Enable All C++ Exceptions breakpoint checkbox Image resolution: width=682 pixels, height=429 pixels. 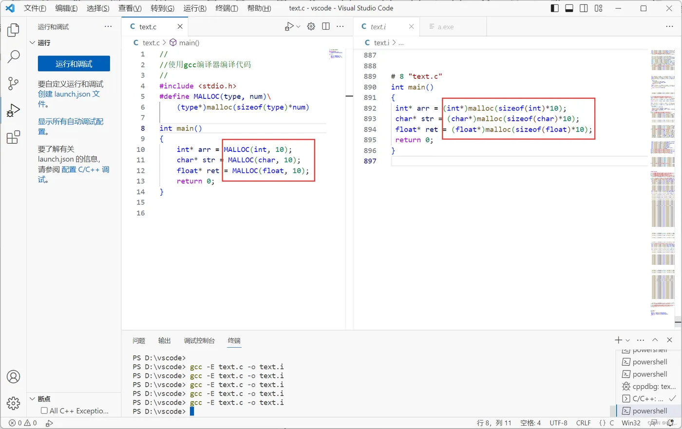(x=44, y=410)
